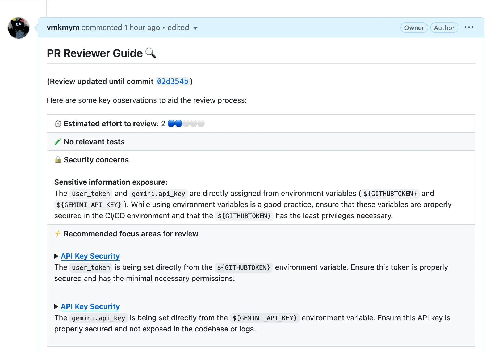Click the Owner badge
Image resolution: width=494 pixels, height=353 pixels.
click(x=414, y=28)
